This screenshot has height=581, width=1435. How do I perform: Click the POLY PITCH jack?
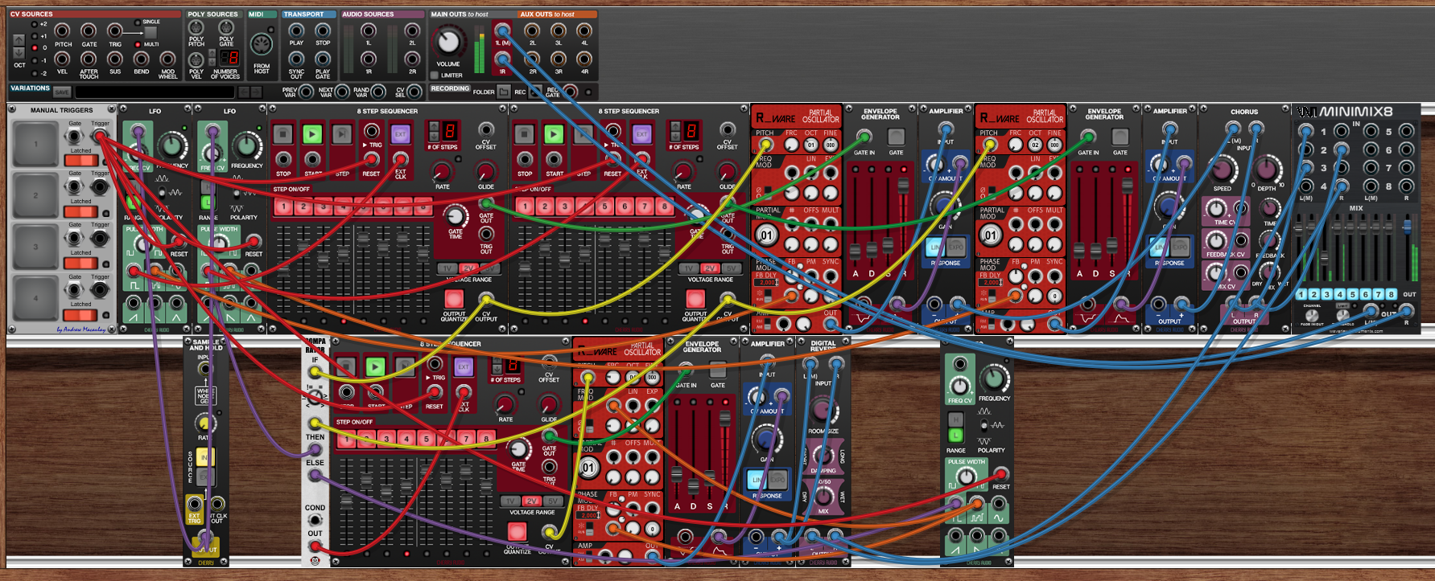tap(196, 27)
